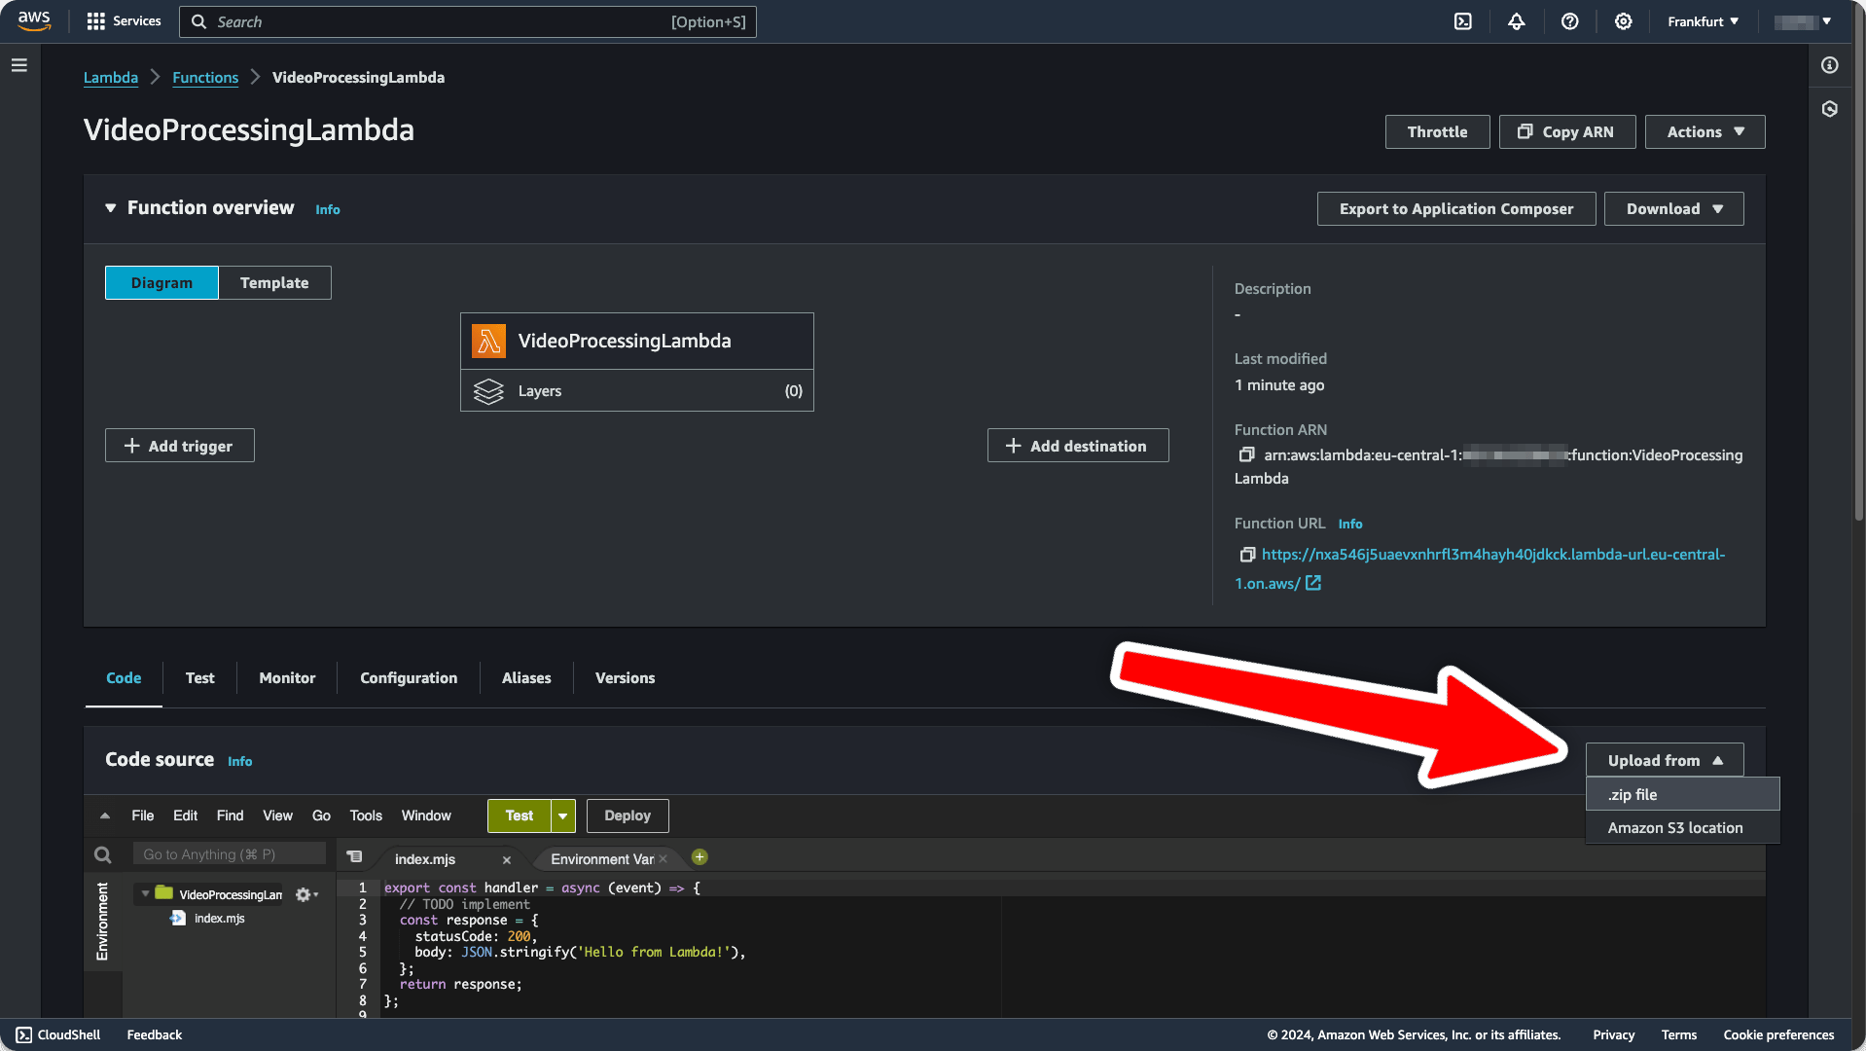Viewport: 1866px width, 1051px height.
Task: Close the Environment Var tab
Action: [x=664, y=859]
